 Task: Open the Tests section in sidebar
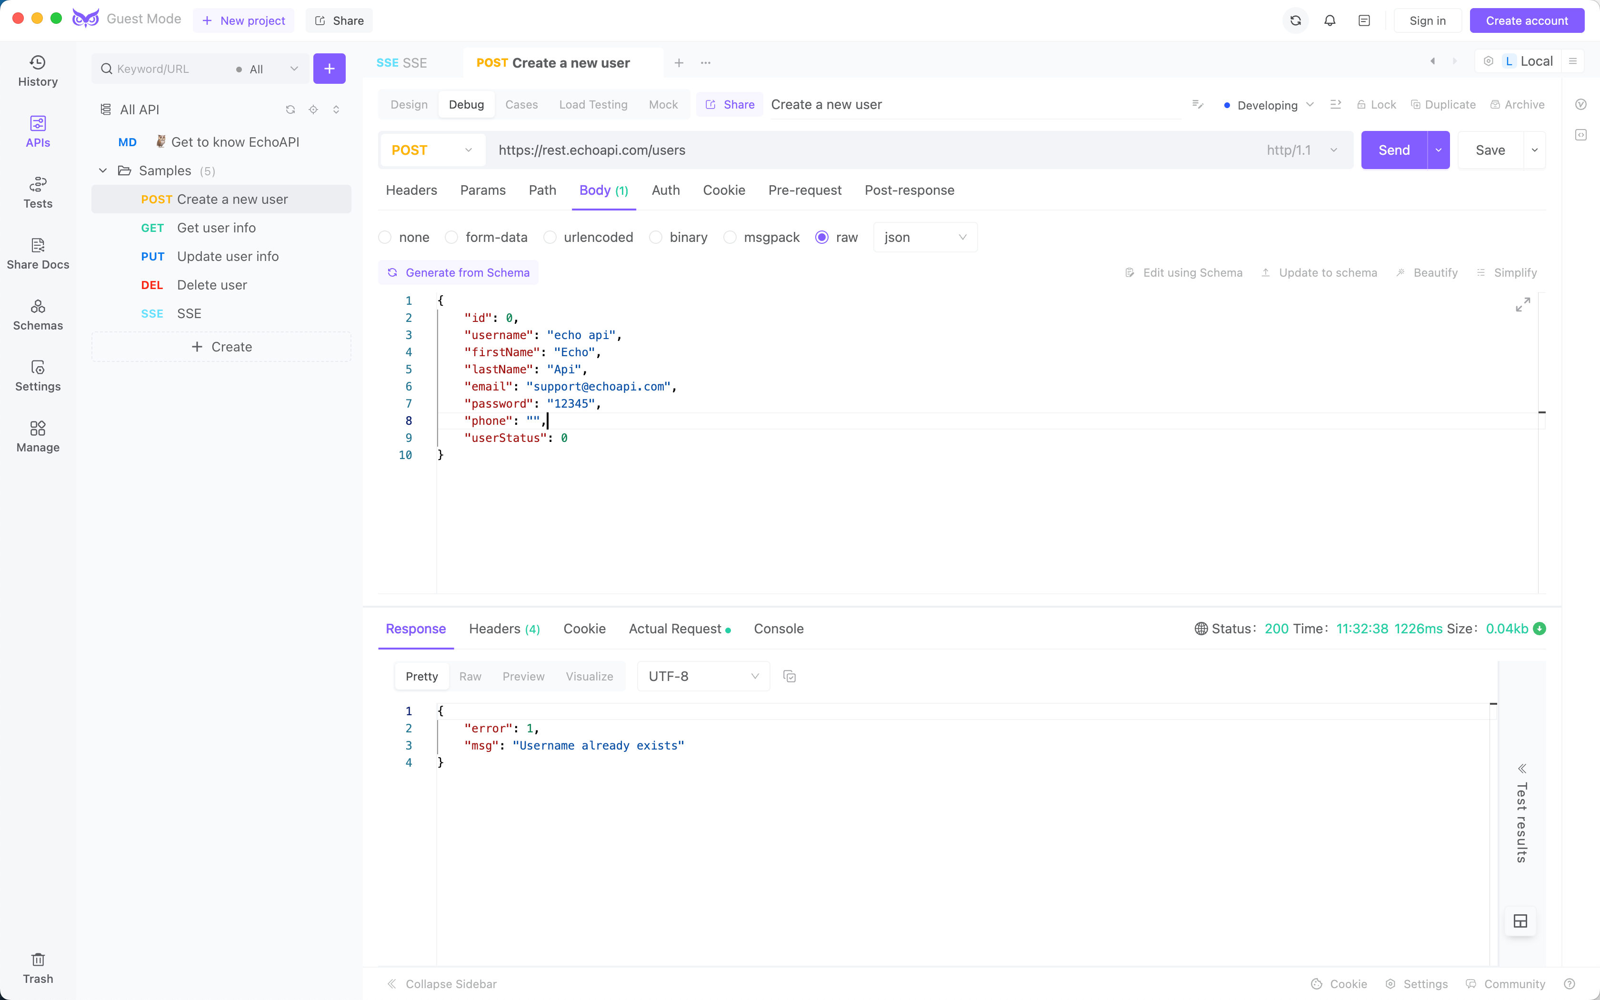click(x=38, y=193)
